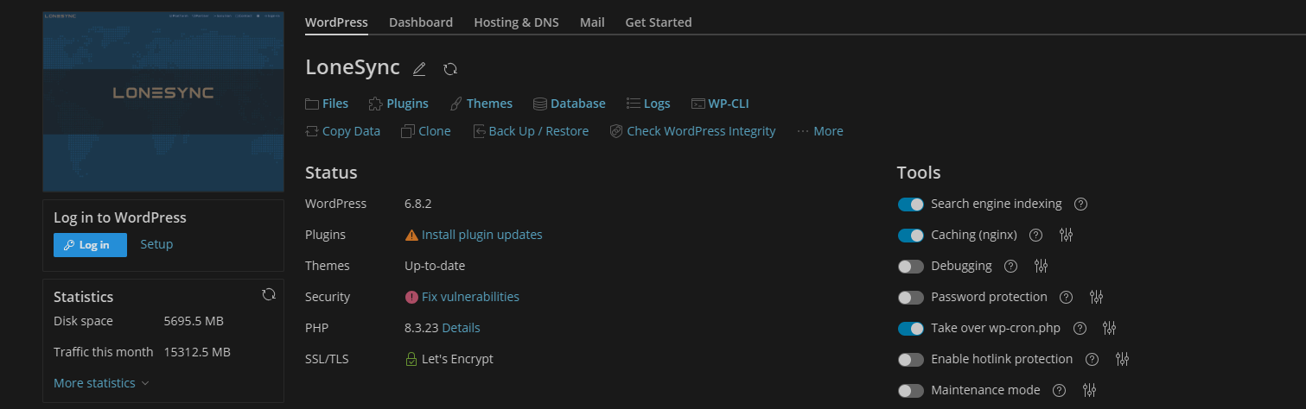Enable the Debugging switch

tap(911, 266)
